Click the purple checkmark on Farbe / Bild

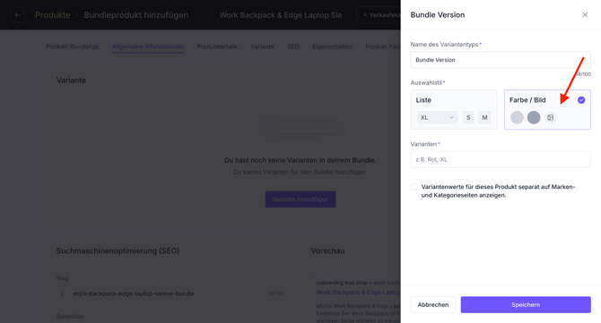(581, 100)
